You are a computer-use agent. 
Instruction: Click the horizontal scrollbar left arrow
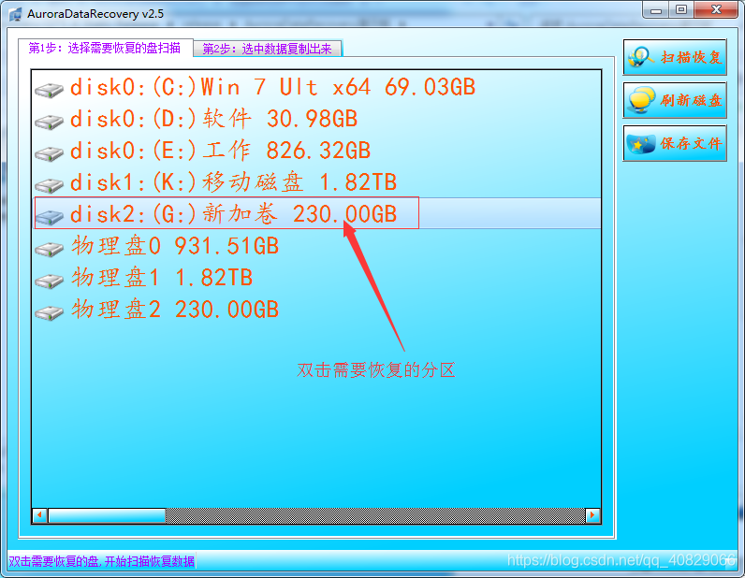[x=40, y=515]
